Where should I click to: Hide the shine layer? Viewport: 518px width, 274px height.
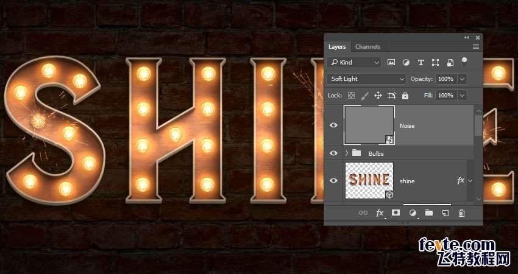(x=334, y=181)
